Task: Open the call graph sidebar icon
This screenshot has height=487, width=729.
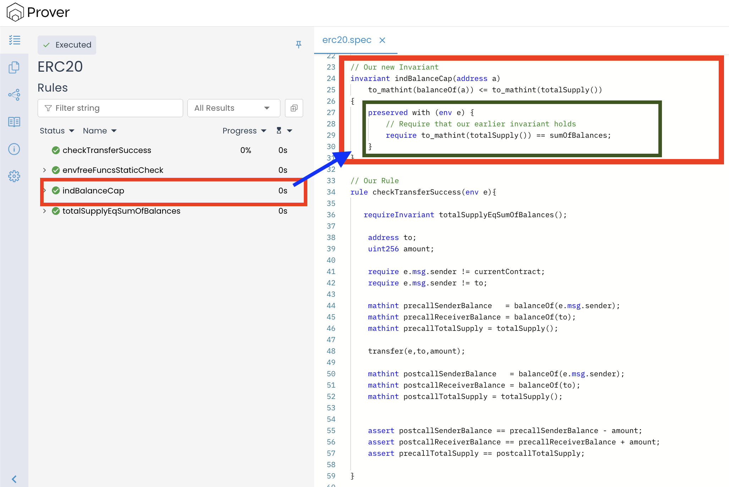Action: click(14, 94)
